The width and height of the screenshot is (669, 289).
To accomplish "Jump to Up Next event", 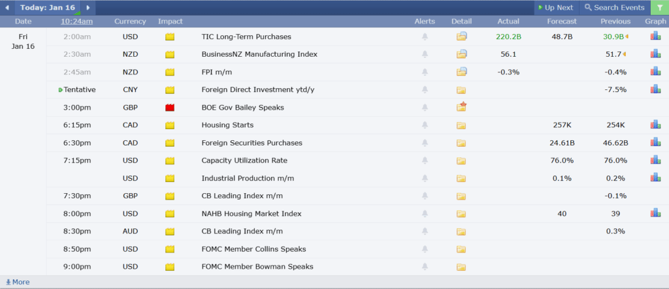I will pos(555,8).
